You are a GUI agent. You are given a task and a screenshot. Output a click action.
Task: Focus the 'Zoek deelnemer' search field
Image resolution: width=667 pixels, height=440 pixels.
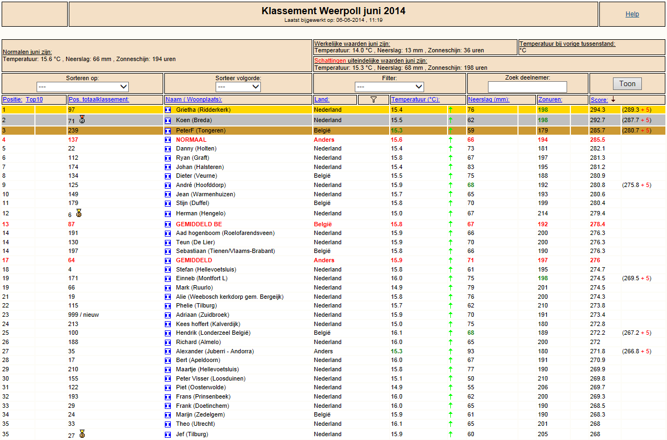[x=527, y=87]
